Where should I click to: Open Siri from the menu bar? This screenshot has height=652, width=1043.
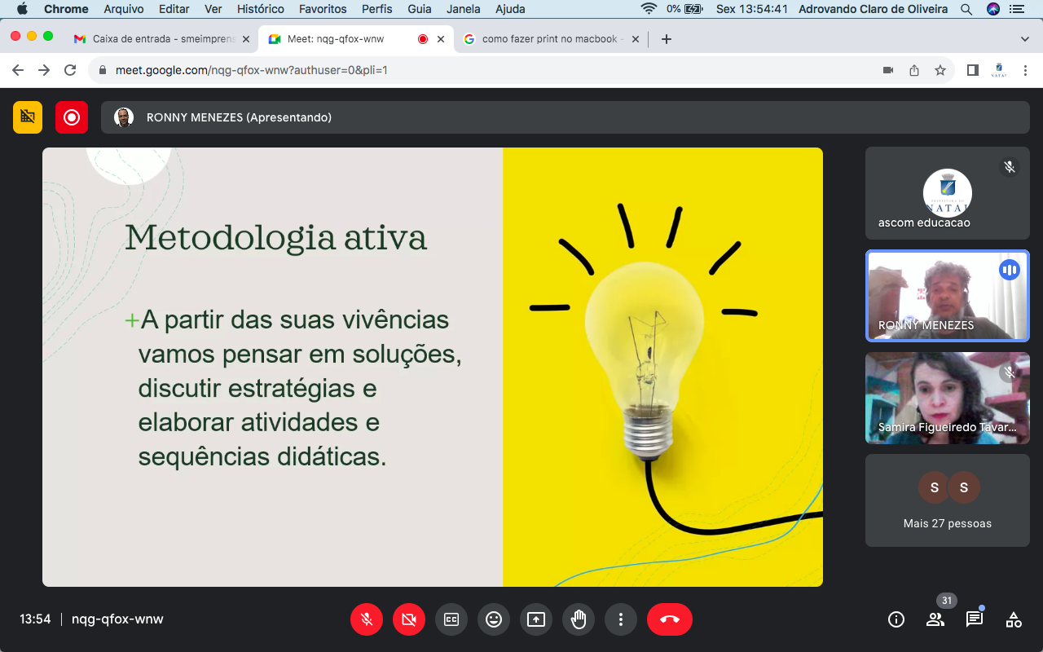pyautogui.click(x=993, y=9)
